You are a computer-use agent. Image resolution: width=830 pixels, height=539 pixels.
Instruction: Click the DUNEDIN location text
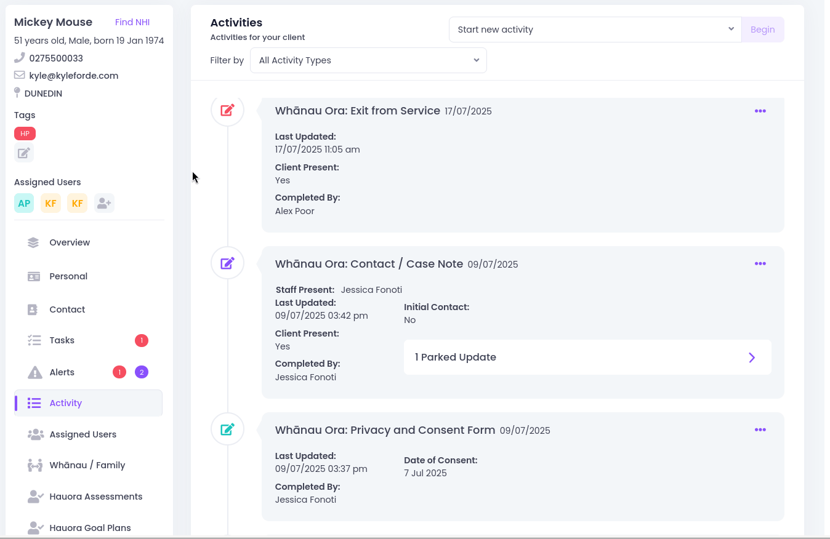pyautogui.click(x=43, y=94)
